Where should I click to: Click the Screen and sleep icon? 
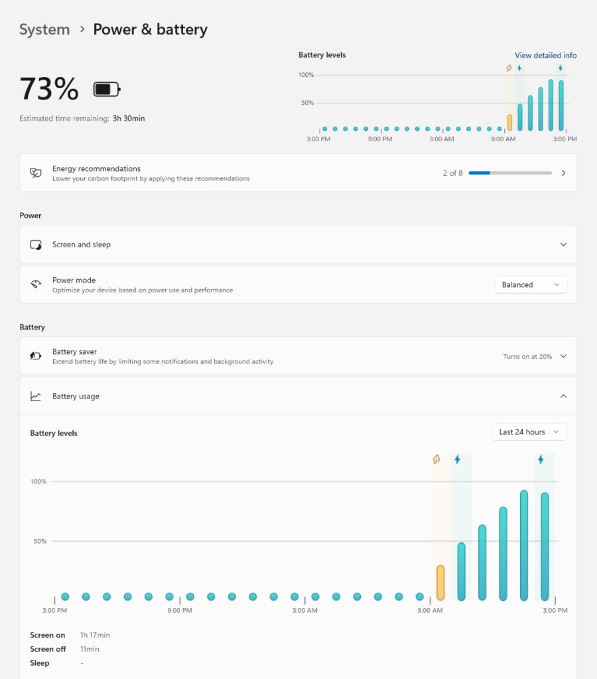coord(36,245)
